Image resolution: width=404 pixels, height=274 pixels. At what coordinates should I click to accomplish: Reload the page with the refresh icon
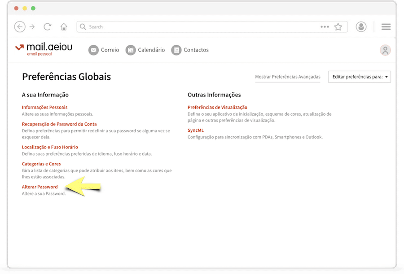[x=47, y=27]
